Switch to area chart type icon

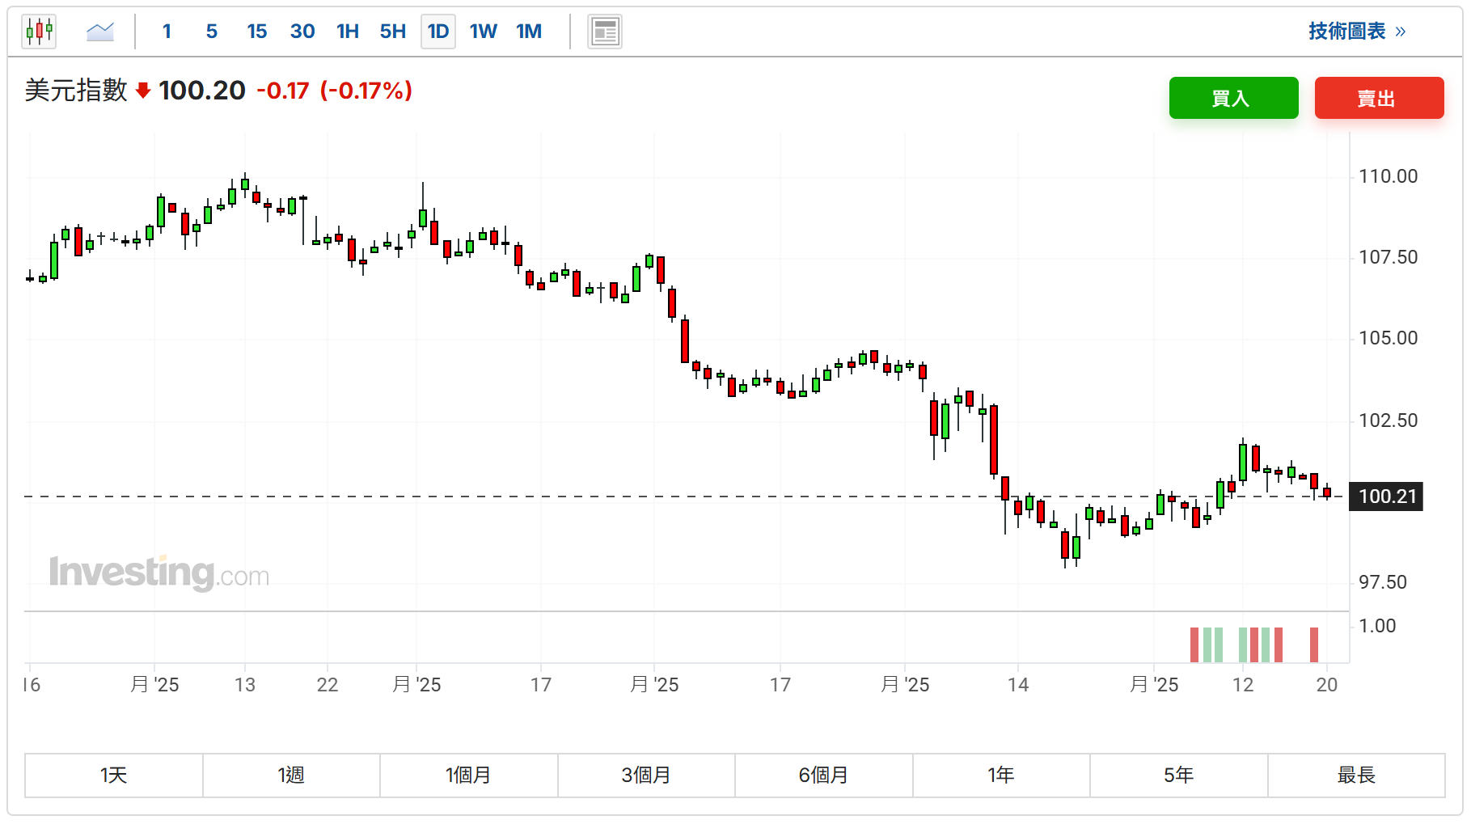(100, 32)
